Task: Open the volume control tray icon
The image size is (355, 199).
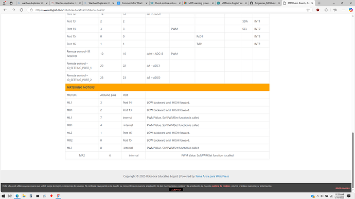Action: coord(322,196)
